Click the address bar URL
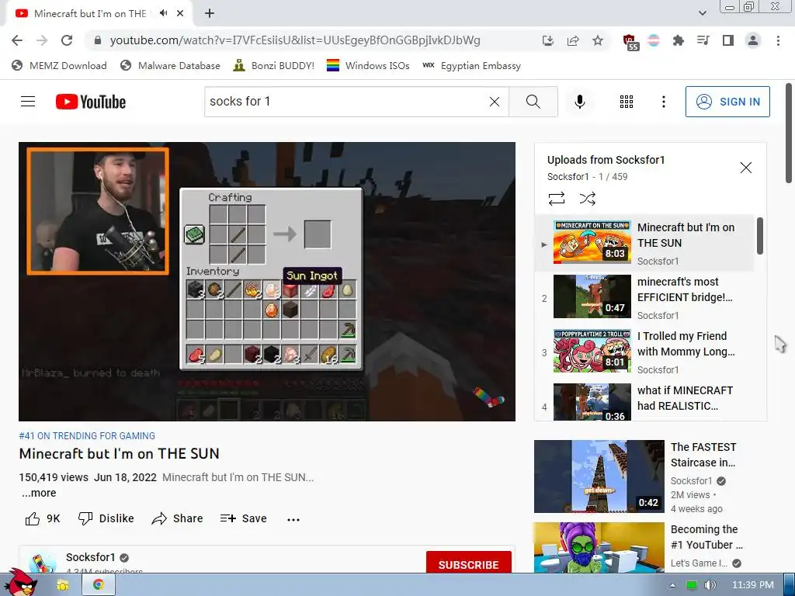The width and height of the screenshot is (795, 596). pyautogui.click(x=294, y=40)
